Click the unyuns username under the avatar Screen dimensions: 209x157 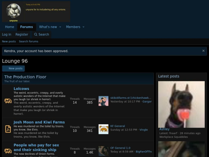pos(14,21)
